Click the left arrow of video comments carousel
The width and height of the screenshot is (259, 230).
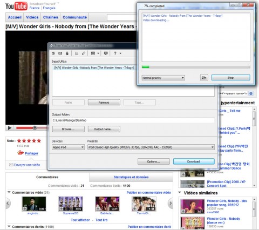(x=8, y=203)
